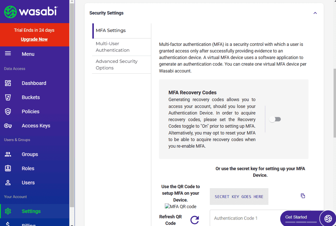Click the Wasabi logo in the sidebar
336x226 pixels.
click(x=31, y=12)
